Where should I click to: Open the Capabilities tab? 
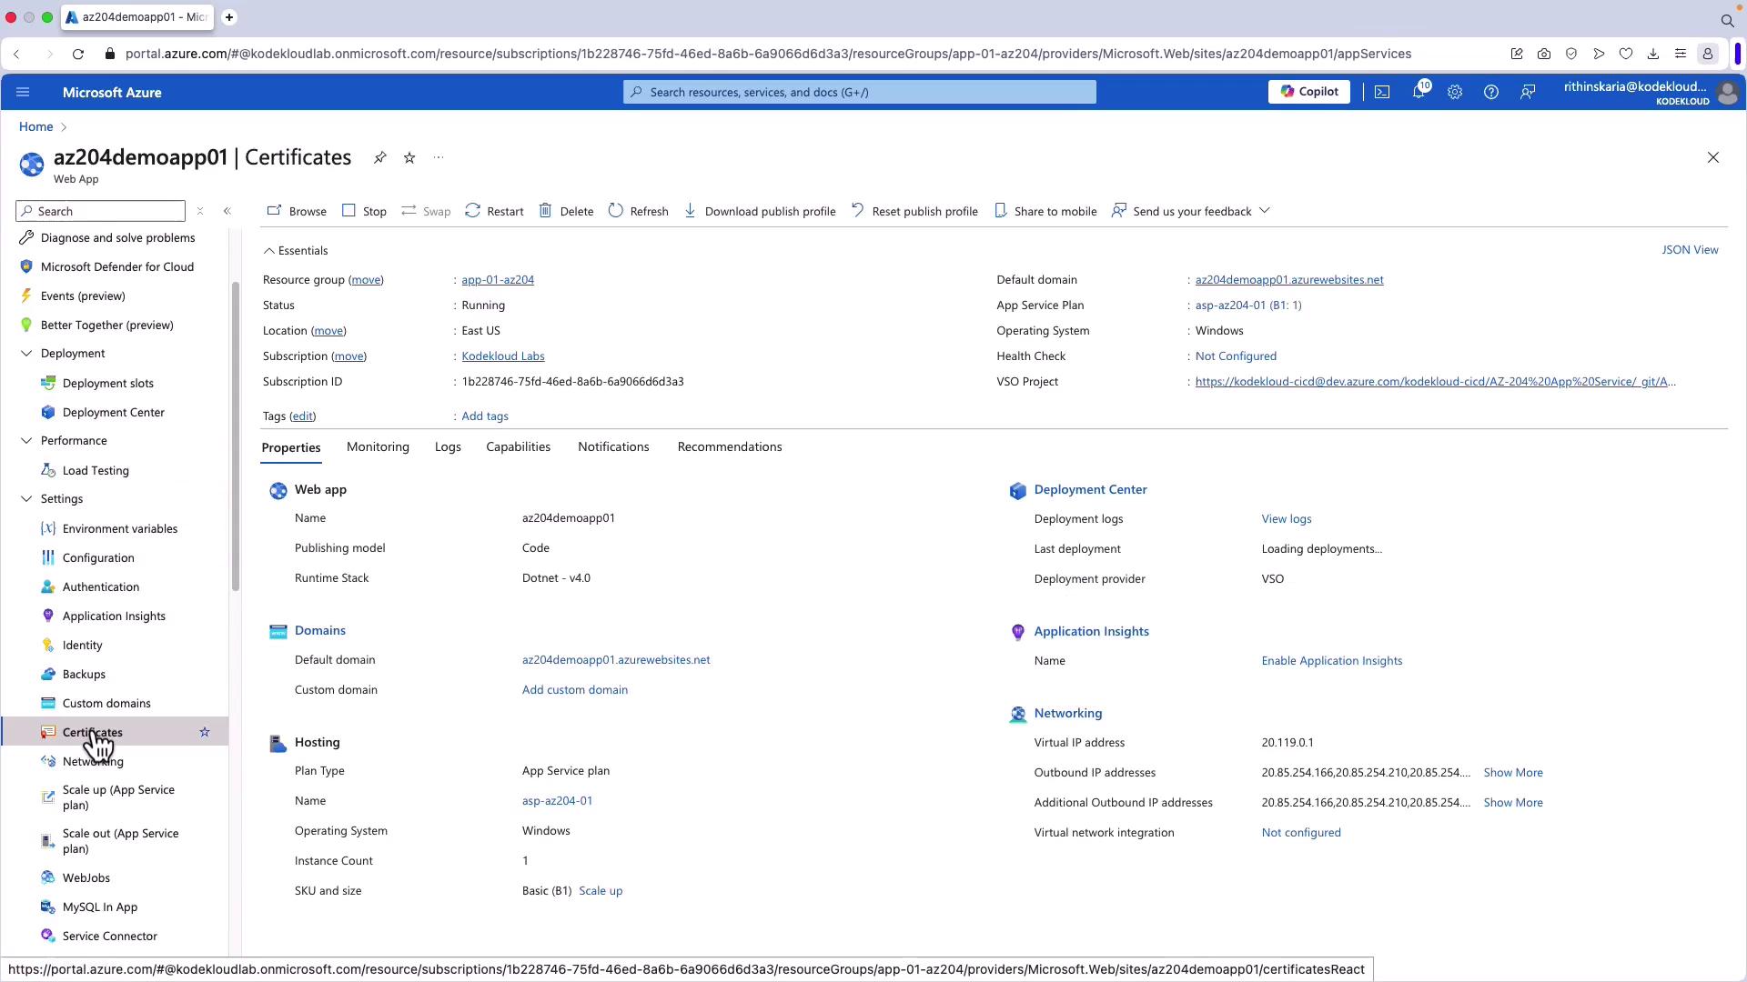[x=518, y=447]
